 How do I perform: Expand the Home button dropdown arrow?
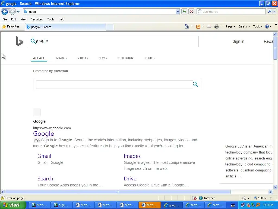192,26
